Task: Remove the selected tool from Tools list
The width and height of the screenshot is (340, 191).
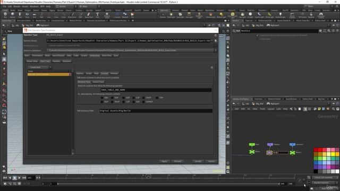Action: tap(70, 74)
